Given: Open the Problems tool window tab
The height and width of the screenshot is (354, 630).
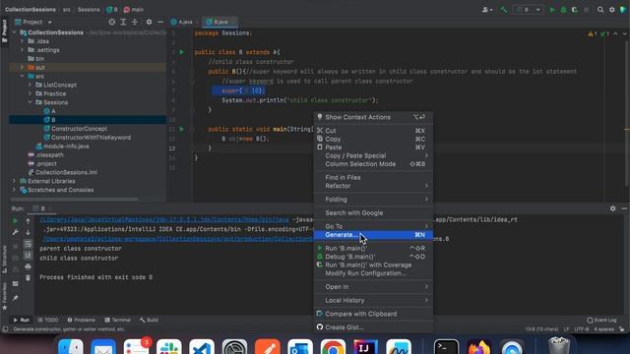Looking at the screenshot, I should pos(81,320).
